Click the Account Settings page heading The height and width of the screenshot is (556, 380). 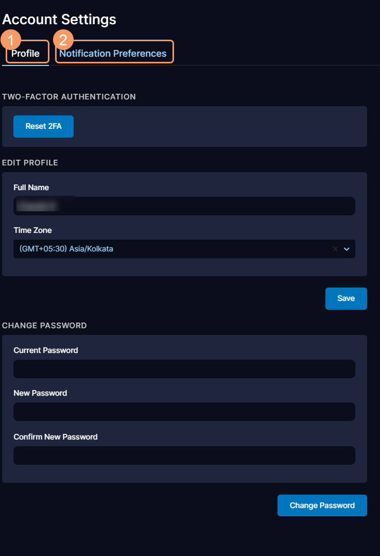click(59, 20)
